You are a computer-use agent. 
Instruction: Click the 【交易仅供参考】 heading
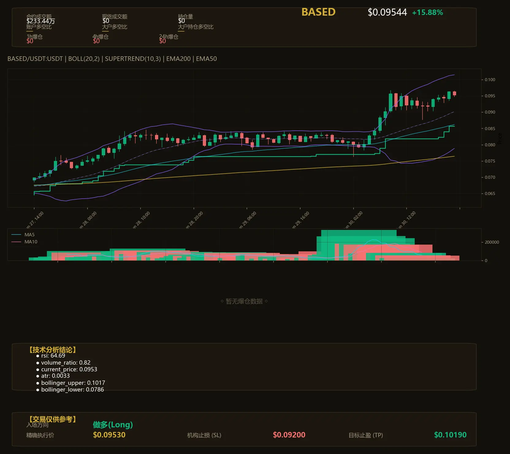pyautogui.click(x=52, y=419)
